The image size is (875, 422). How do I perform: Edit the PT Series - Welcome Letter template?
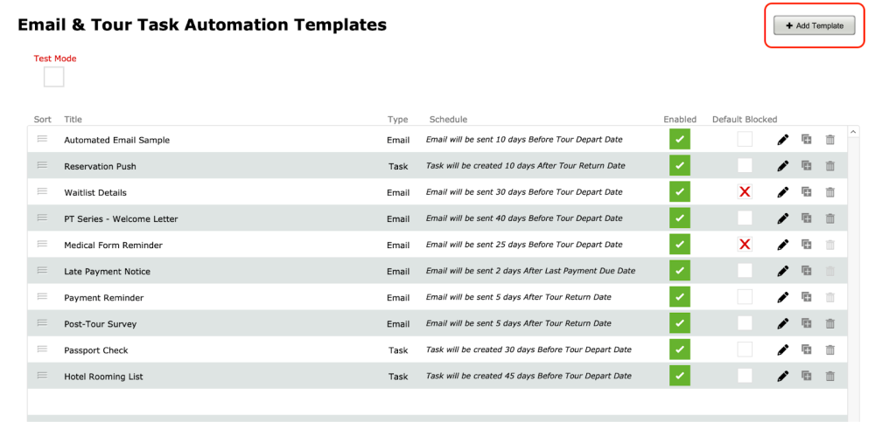pyautogui.click(x=783, y=218)
